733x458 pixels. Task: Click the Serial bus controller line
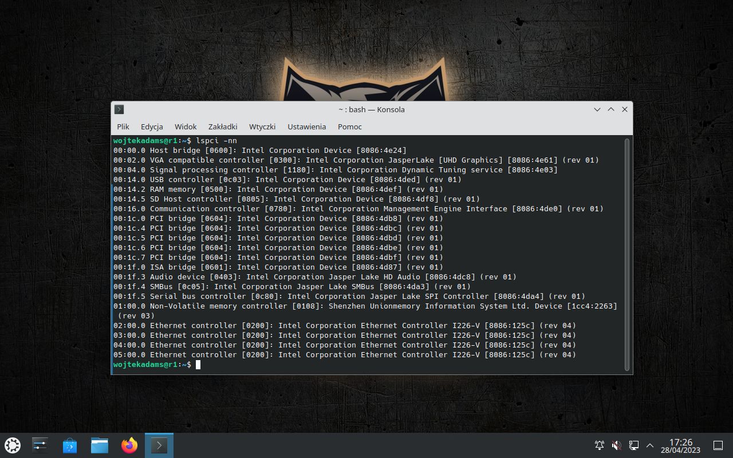(x=349, y=296)
